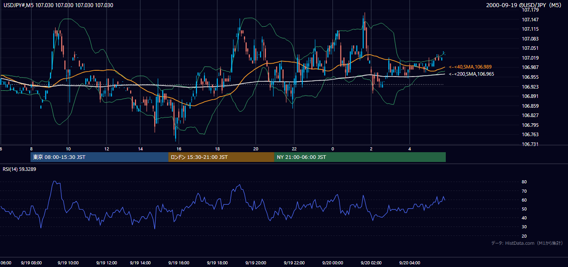This screenshot has height=267, width=568.
Task: Click price axis value 106.955
Action: [531, 77]
